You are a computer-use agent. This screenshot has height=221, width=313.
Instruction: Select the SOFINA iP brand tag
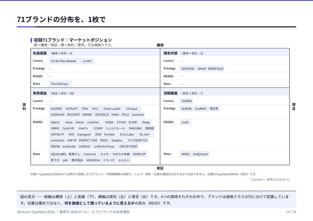(58, 134)
